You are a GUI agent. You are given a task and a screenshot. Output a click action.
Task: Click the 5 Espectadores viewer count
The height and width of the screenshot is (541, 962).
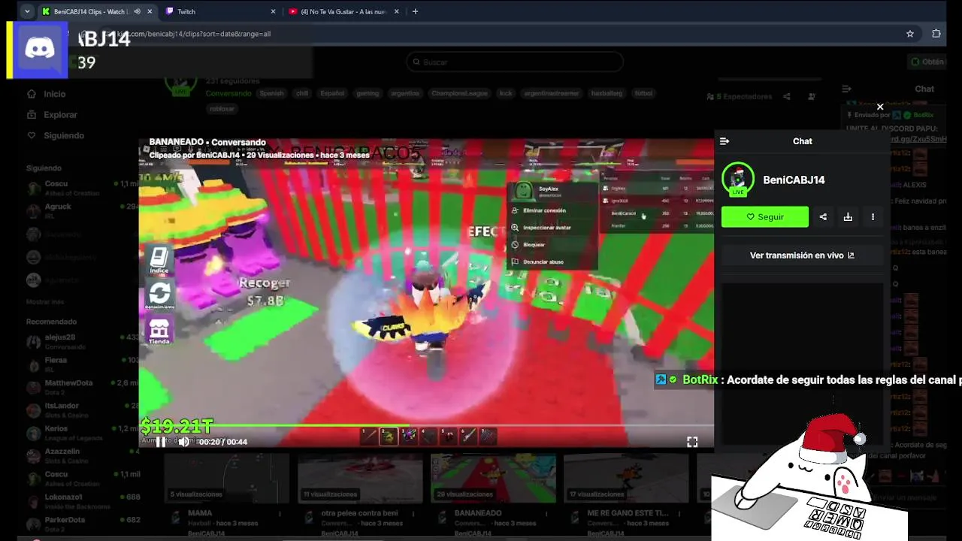tap(740, 96)
